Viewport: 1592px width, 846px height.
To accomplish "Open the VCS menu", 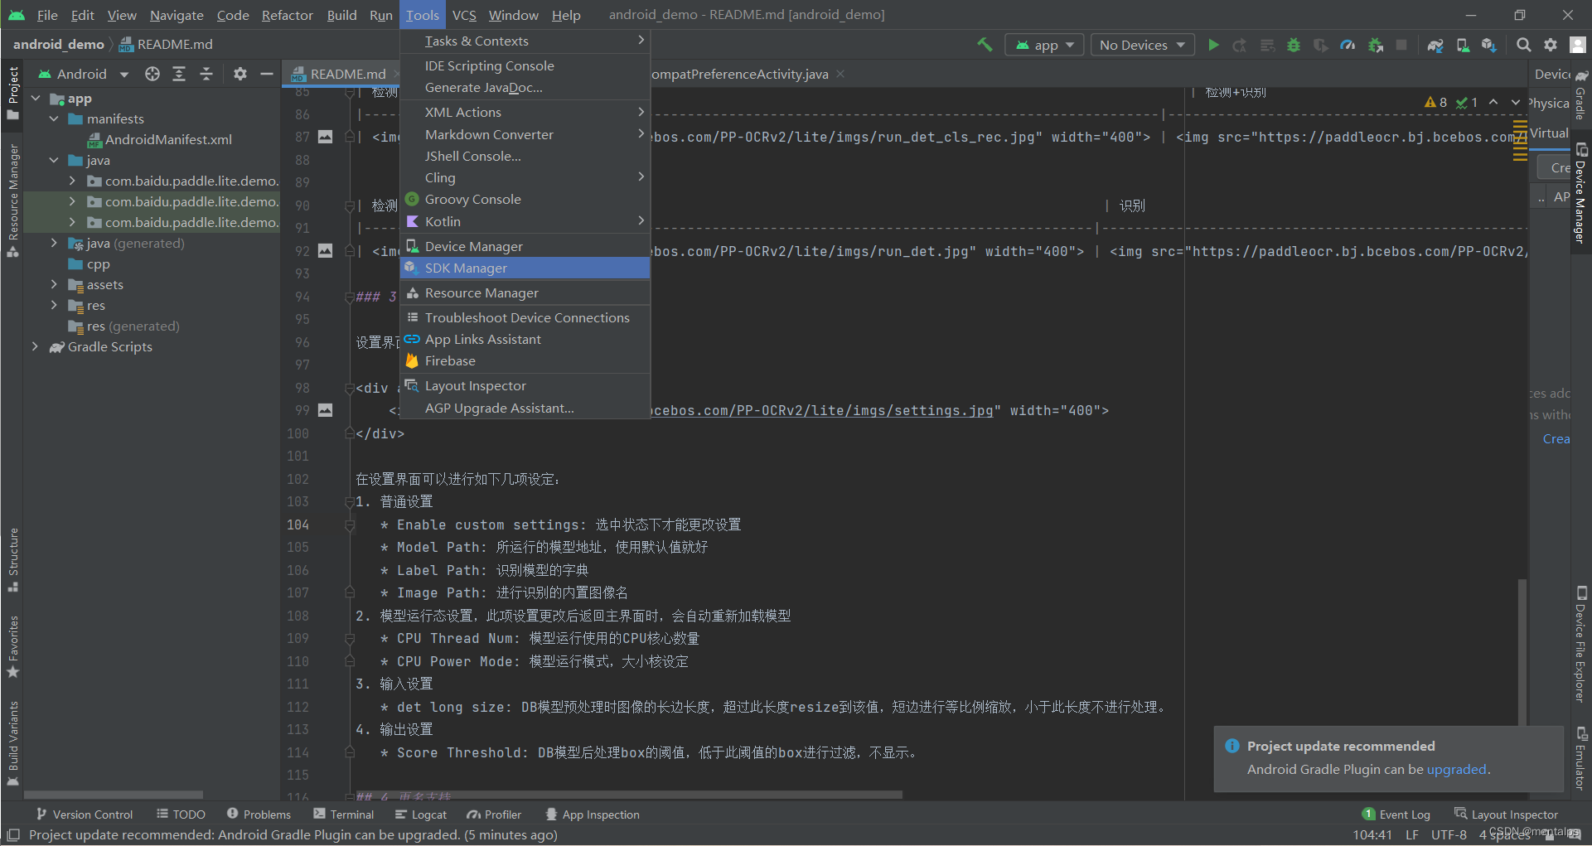I will 464,15.
